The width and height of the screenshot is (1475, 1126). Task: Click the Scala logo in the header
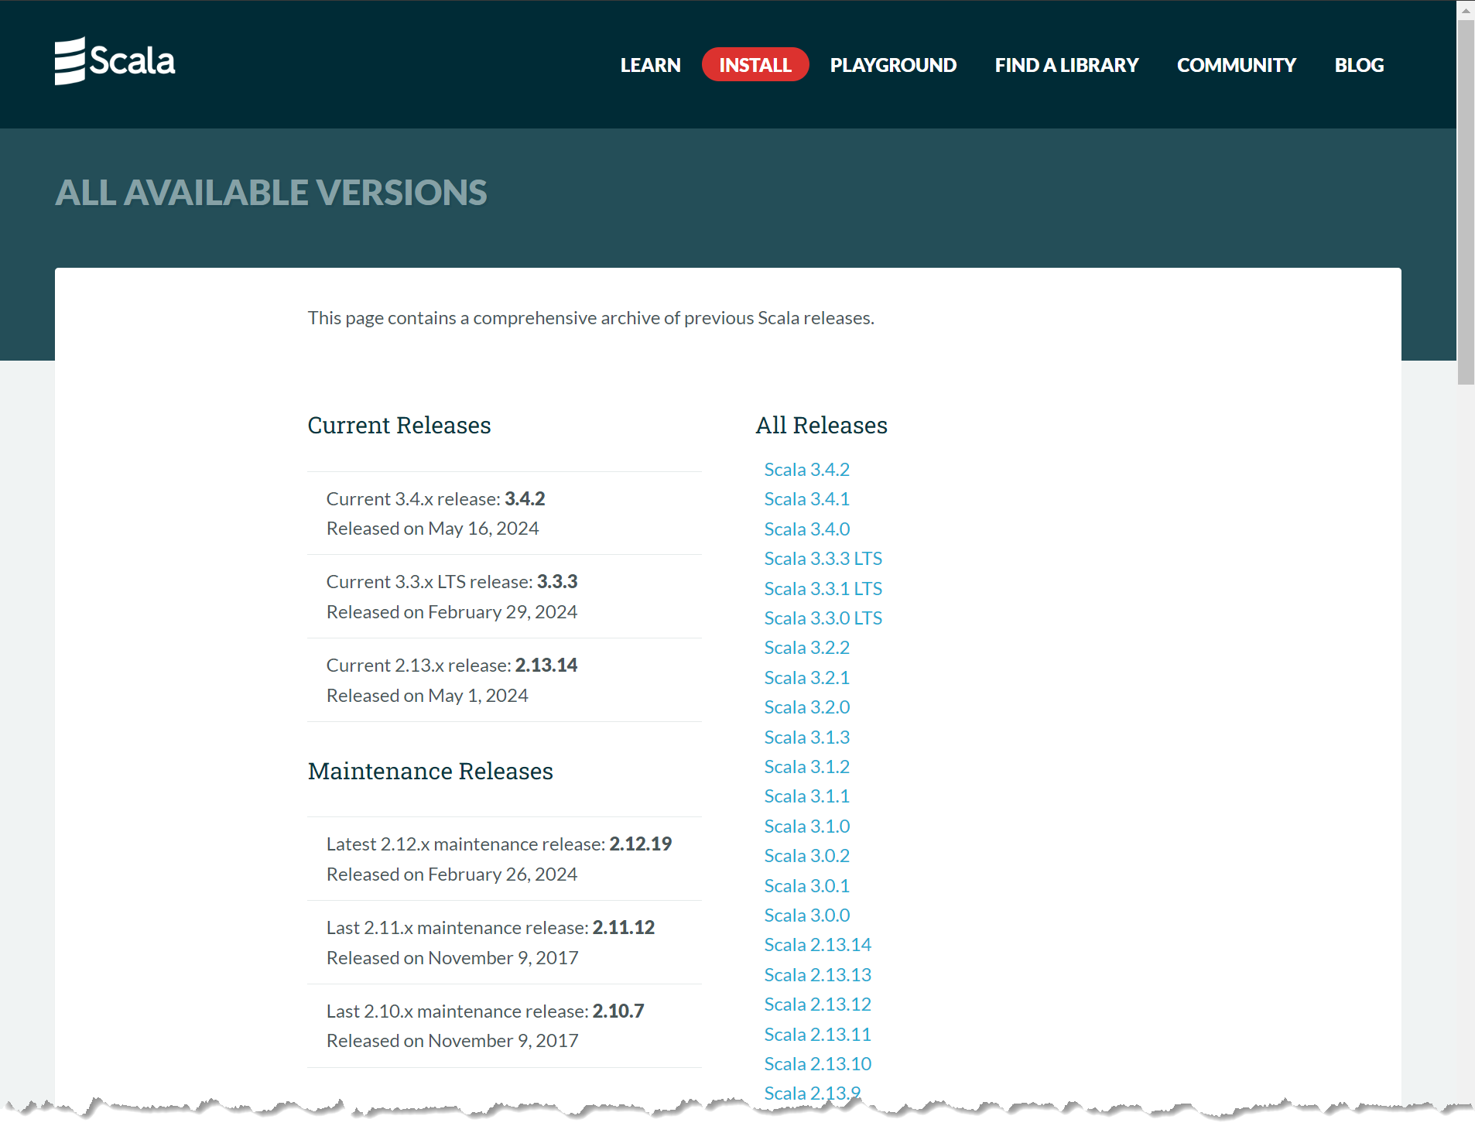[x=115, y=61]
